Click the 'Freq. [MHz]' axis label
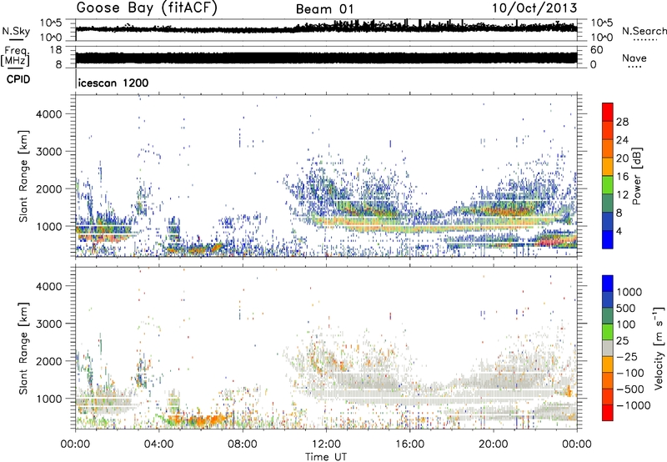The height and width of the screenshot is (462, 667). [x=15, y=57]
